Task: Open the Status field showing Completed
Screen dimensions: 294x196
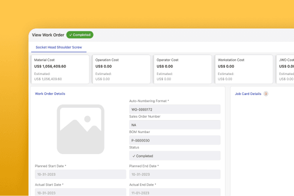Action: tap(175, 155)
